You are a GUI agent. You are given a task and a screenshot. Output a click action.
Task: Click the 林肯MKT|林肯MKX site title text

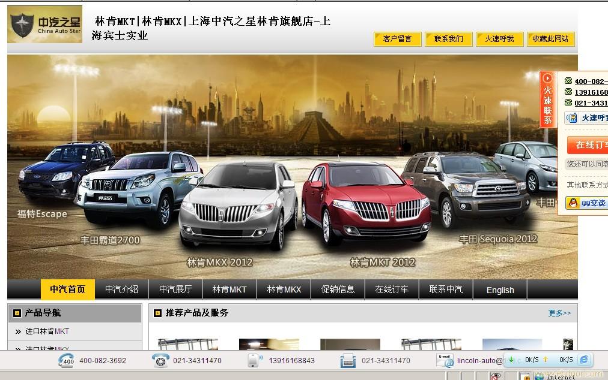(x=213, y=28)
